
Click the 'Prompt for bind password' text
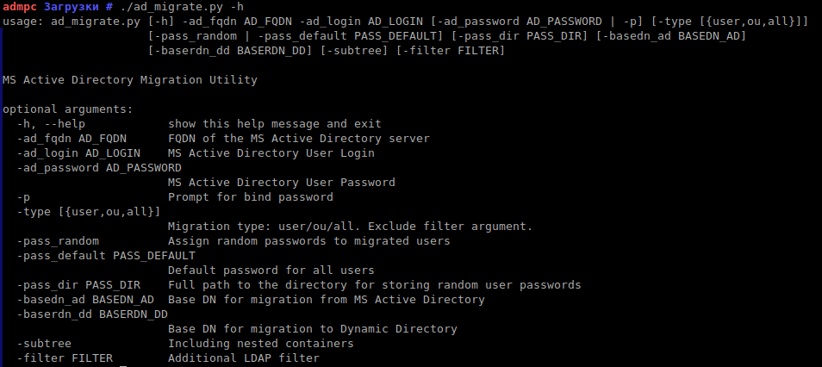pyautogui.click(x=250, y=197)
